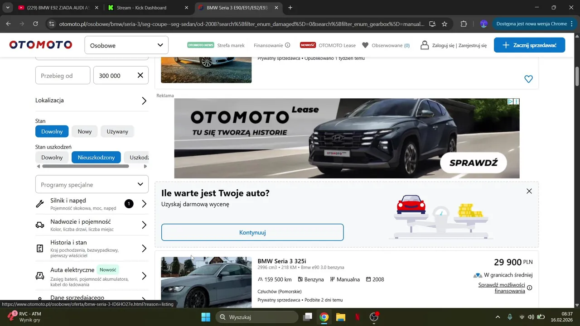
Task: Click the ad info icon on Hyundai banner
Action: click(x=510, y=102)
